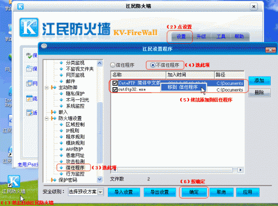Viewport: 278px width, 206px height.
Task: Select 程序规则 in the tree
Action: pyautogui.click(x=75, y=137)
